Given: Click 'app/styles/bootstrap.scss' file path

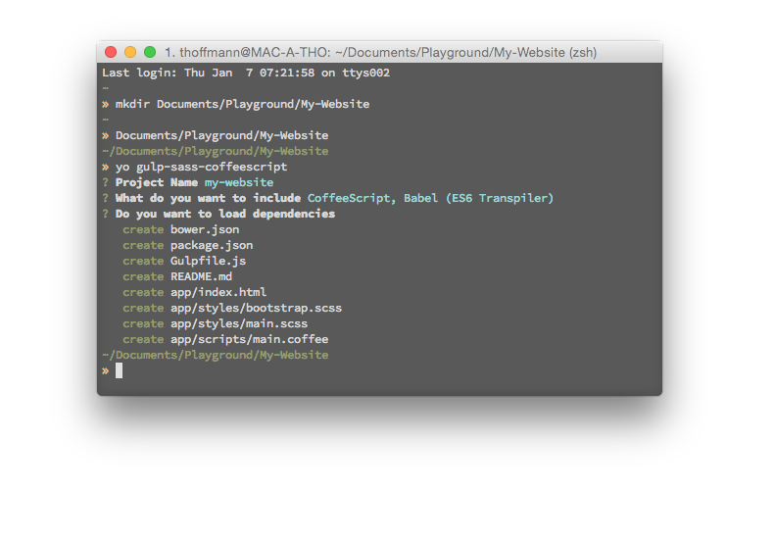Looking at the screenshot, I should tap(256, 308).
